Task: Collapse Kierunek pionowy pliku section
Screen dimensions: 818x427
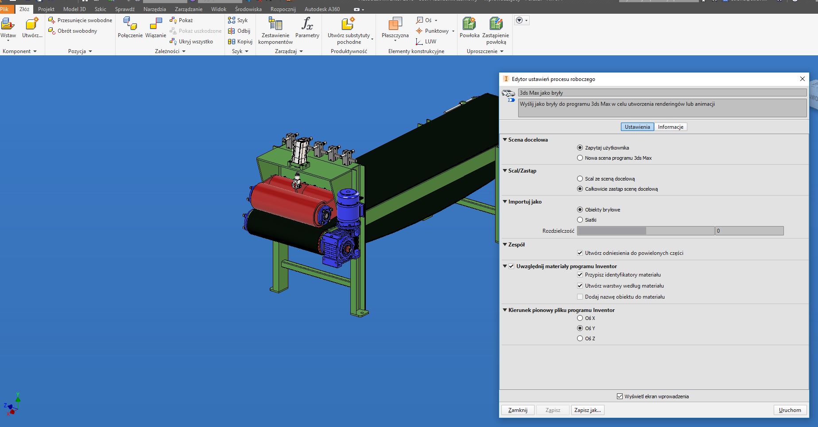Action: point(505,310)
